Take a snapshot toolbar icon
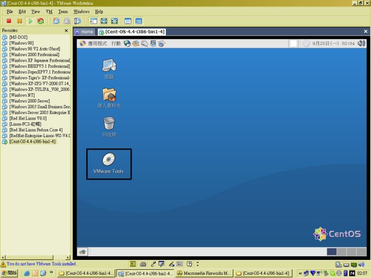This screenshot has height=278, width=371. coord(56,21)
